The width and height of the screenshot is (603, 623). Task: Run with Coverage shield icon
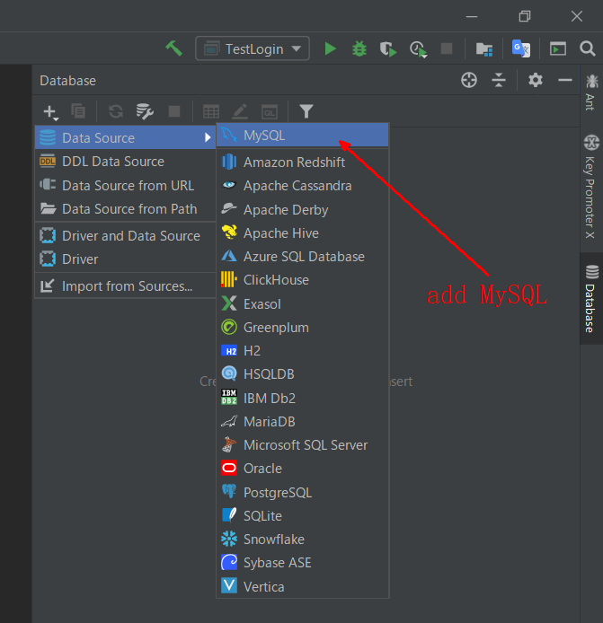[388, 48]
